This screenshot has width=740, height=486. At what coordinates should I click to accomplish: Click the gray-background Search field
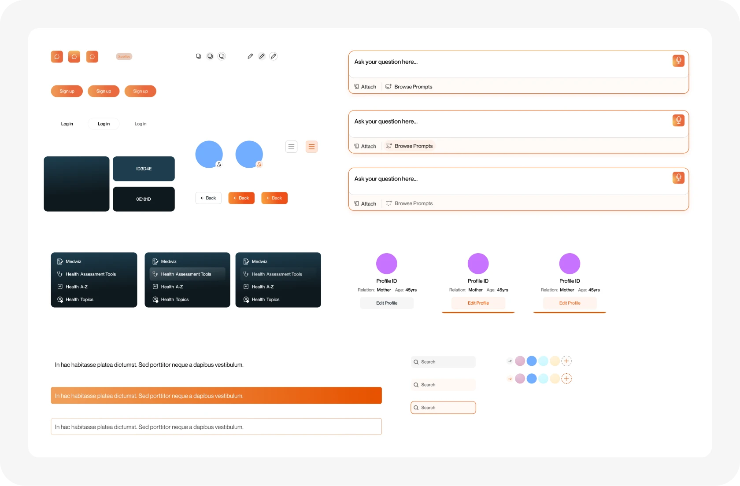point(443,362)
